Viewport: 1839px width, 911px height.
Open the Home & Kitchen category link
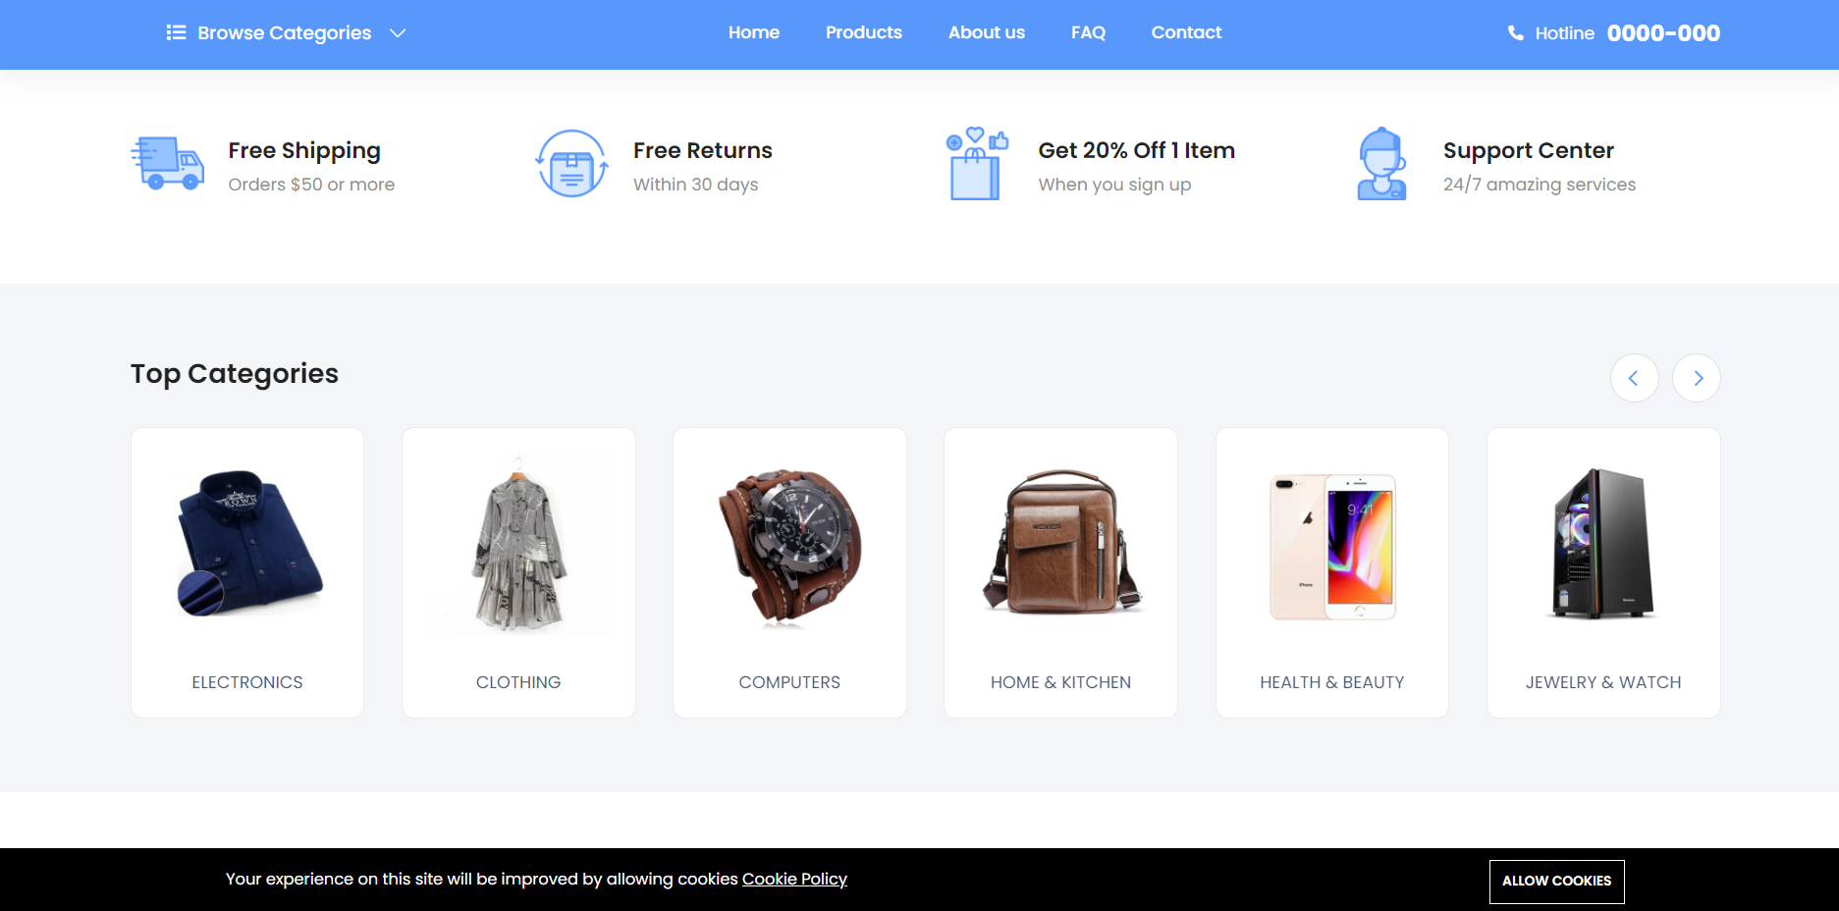1060,682
